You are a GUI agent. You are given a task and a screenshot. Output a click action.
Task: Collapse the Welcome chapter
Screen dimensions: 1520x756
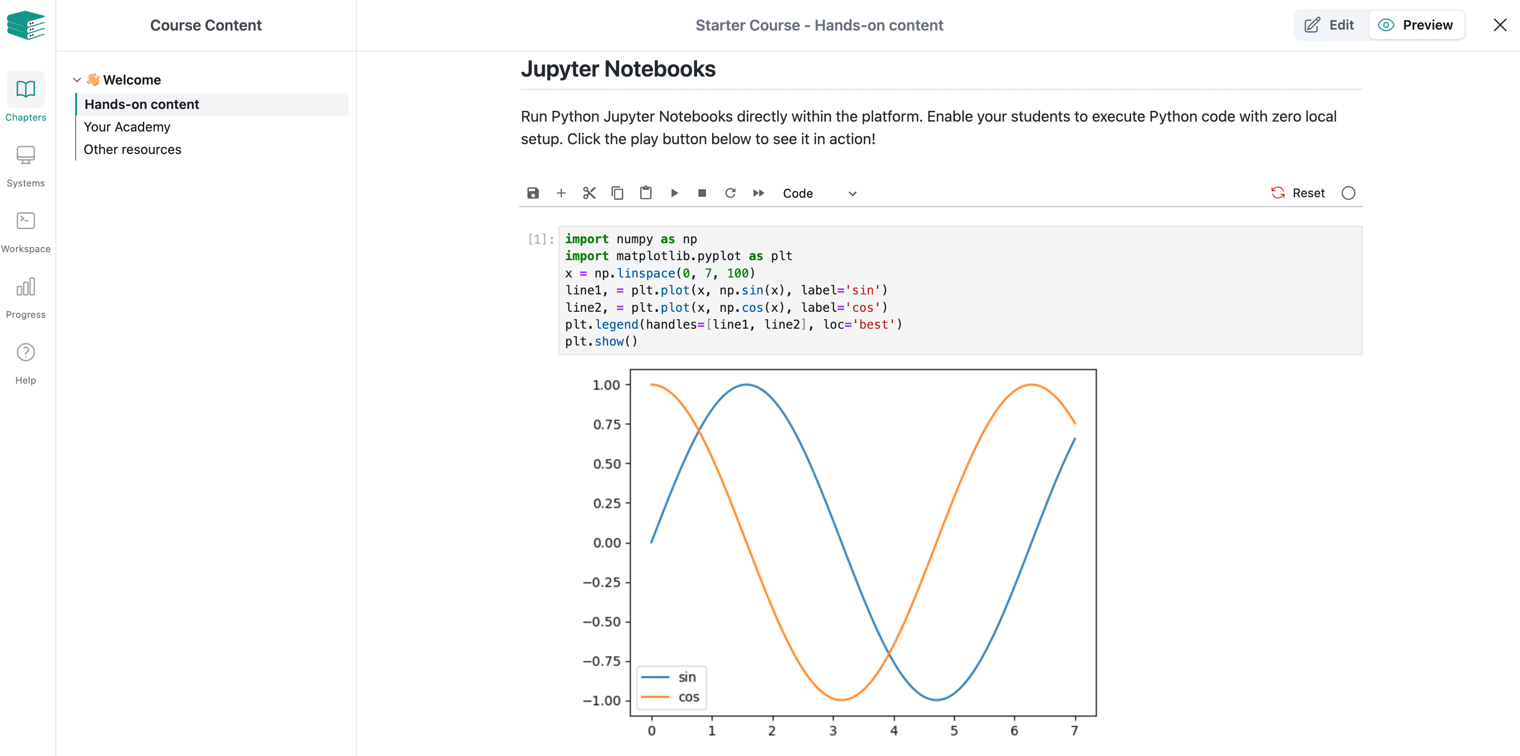(77, 80)
